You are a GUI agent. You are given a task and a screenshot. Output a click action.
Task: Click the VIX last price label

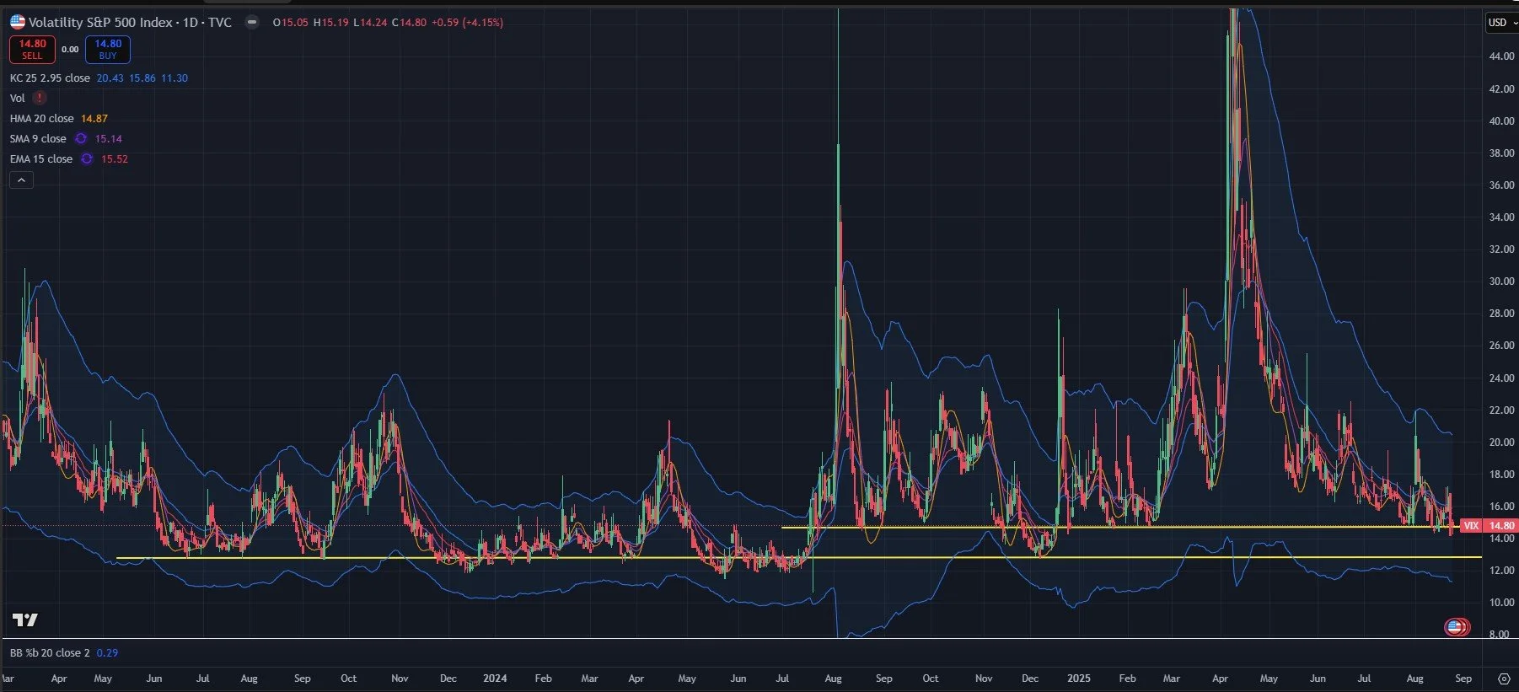[x=1471, y=525]
